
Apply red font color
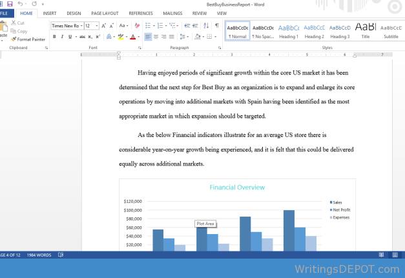(x=133, y=37)
